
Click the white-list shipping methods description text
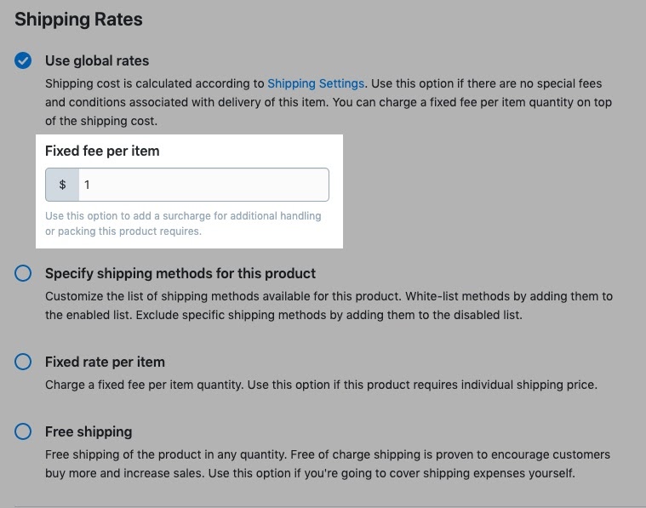coord(329,305)
